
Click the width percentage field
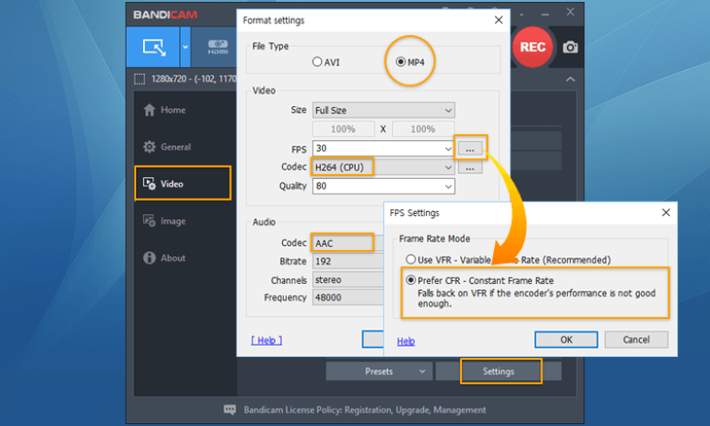tap(344, 129)
